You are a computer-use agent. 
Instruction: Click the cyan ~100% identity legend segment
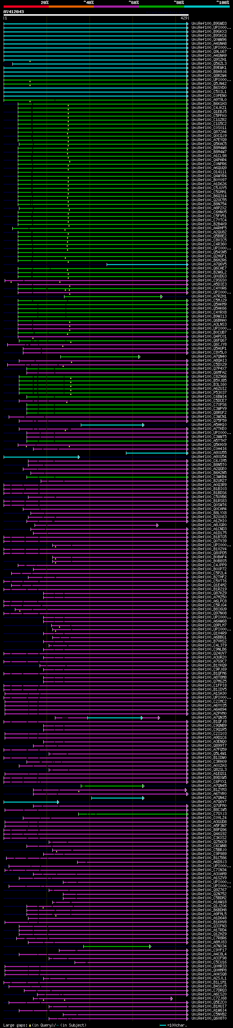click(207, 7)
